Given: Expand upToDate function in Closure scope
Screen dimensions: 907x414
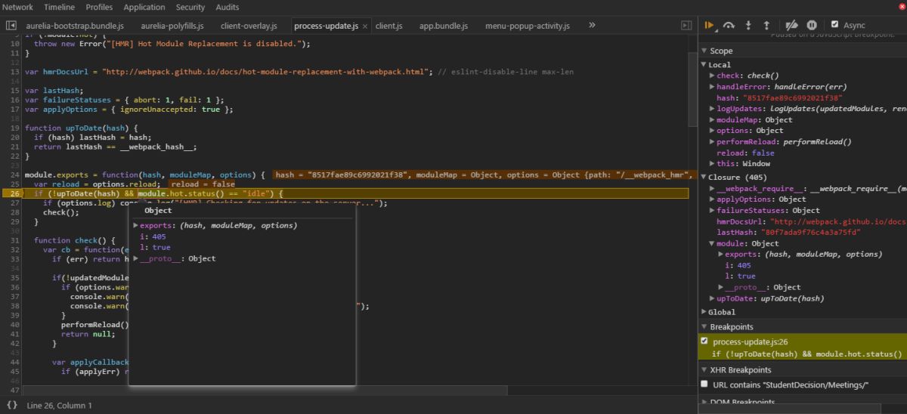Looking at the screenshot, I should [x=712, y=298].
